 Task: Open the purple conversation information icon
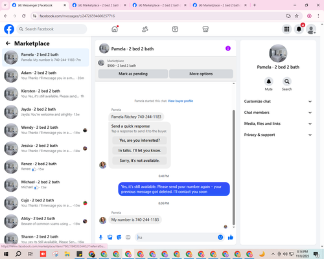(x=228, y=49)
